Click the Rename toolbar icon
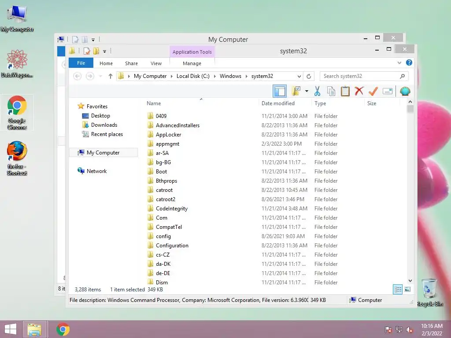The image size is (451, 338). [388, 92]
